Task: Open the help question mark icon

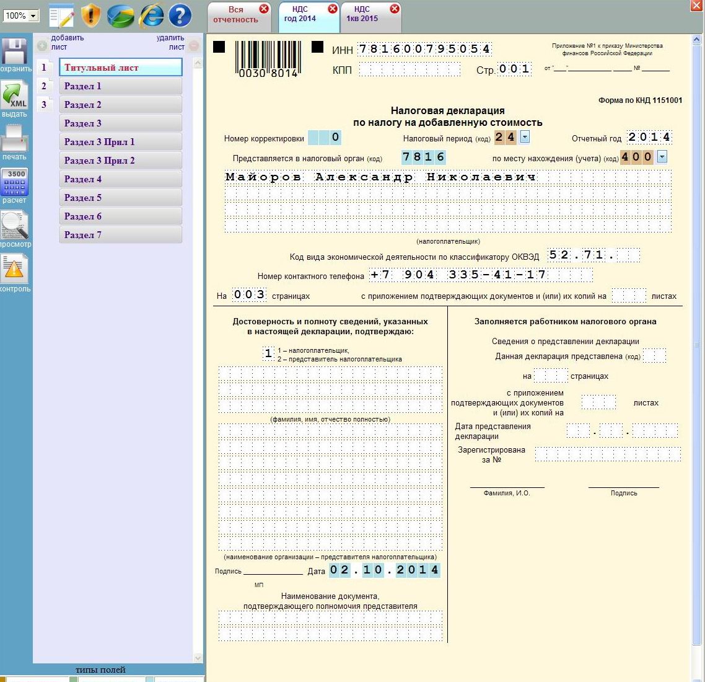Action: (180, 15)
